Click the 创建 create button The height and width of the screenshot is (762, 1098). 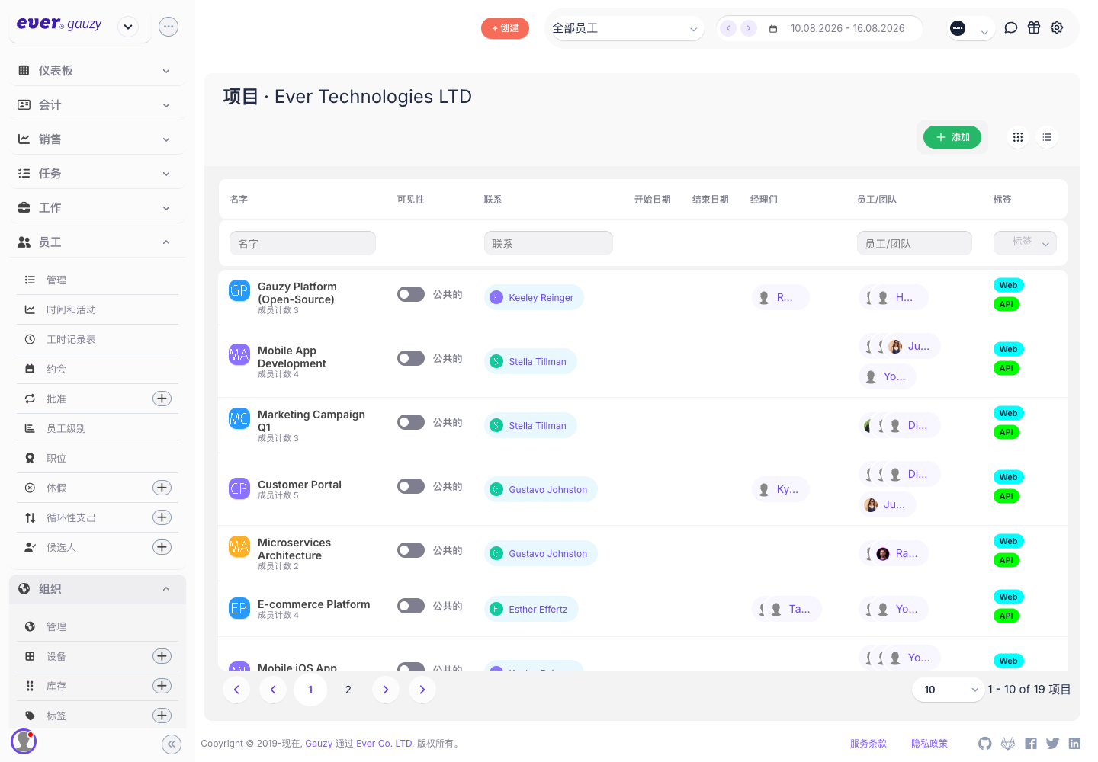click(505, 28)
